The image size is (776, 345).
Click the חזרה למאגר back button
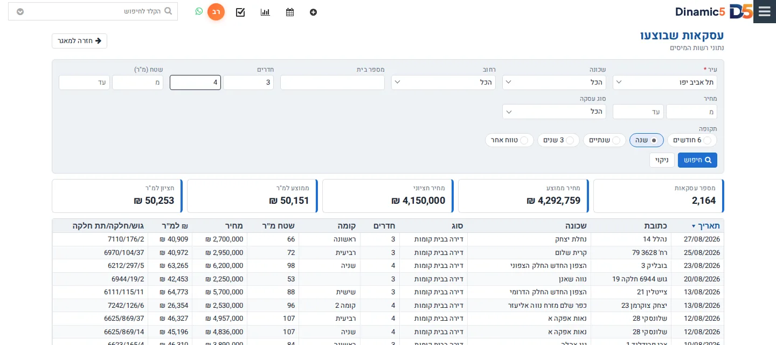pos(80,41)
